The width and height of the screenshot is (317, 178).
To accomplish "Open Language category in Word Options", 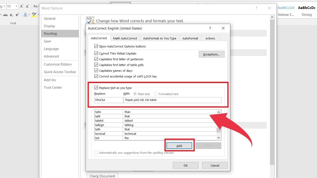I will (x=60, y=49).
